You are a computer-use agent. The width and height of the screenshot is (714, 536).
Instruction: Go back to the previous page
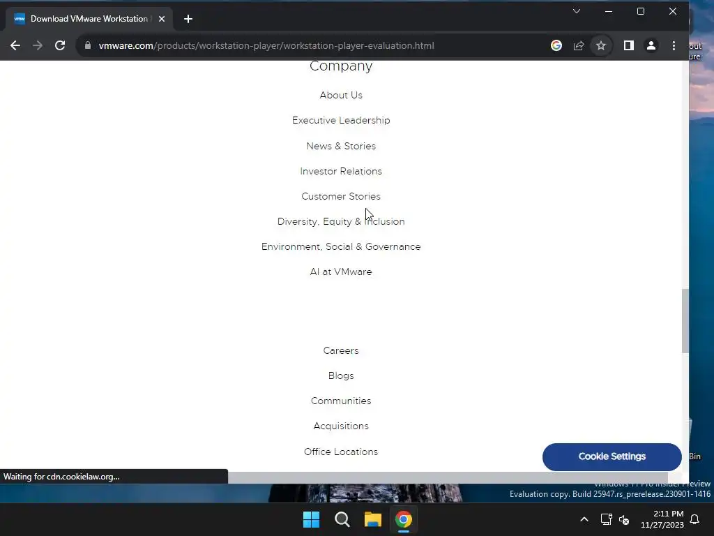click(x=15, y=45)
